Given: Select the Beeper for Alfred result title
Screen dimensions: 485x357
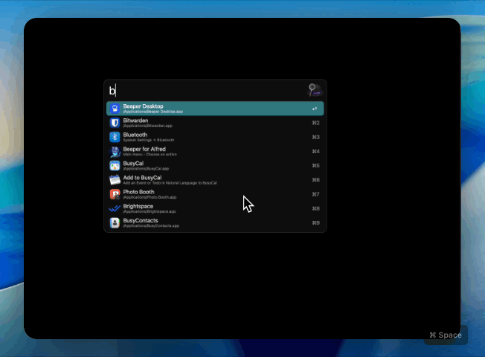Looking at the screenshot, I should pos(144,149).
